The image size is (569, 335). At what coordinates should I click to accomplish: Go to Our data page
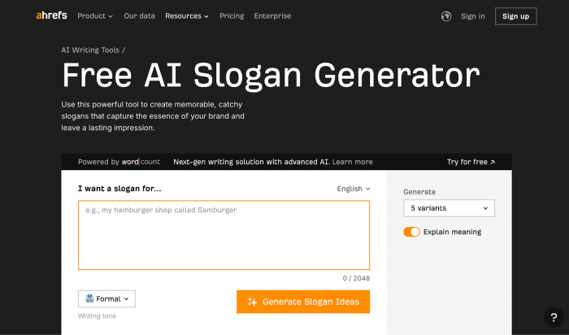coord(140,16)
